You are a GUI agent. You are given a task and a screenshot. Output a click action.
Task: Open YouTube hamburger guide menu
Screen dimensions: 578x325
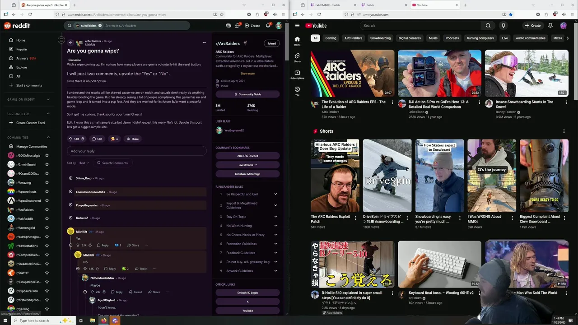(297, 26)
